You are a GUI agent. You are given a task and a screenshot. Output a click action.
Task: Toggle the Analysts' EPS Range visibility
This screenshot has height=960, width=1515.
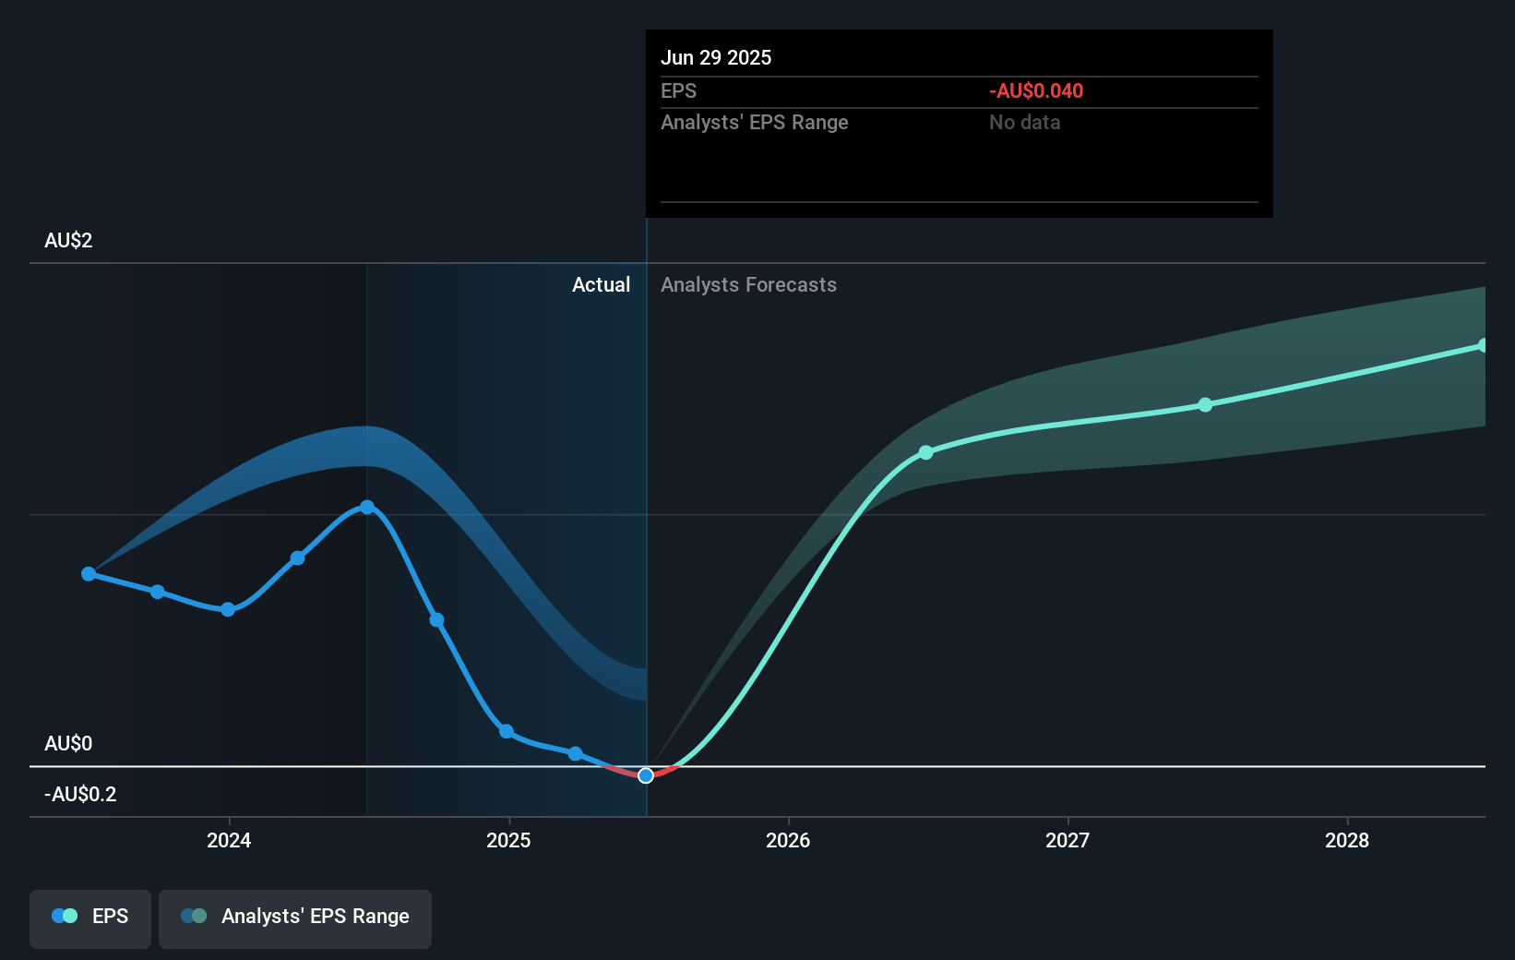[294, 918]
